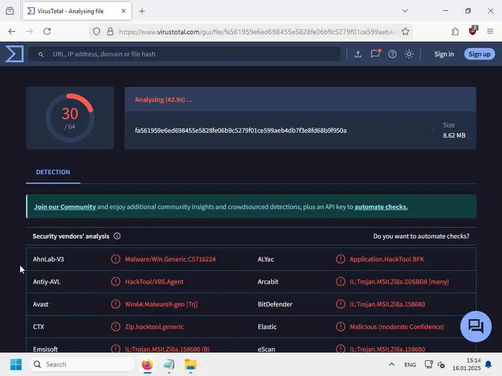Click the alert icon in BitDefender row

pyautogui.click(x=341, y=304)
